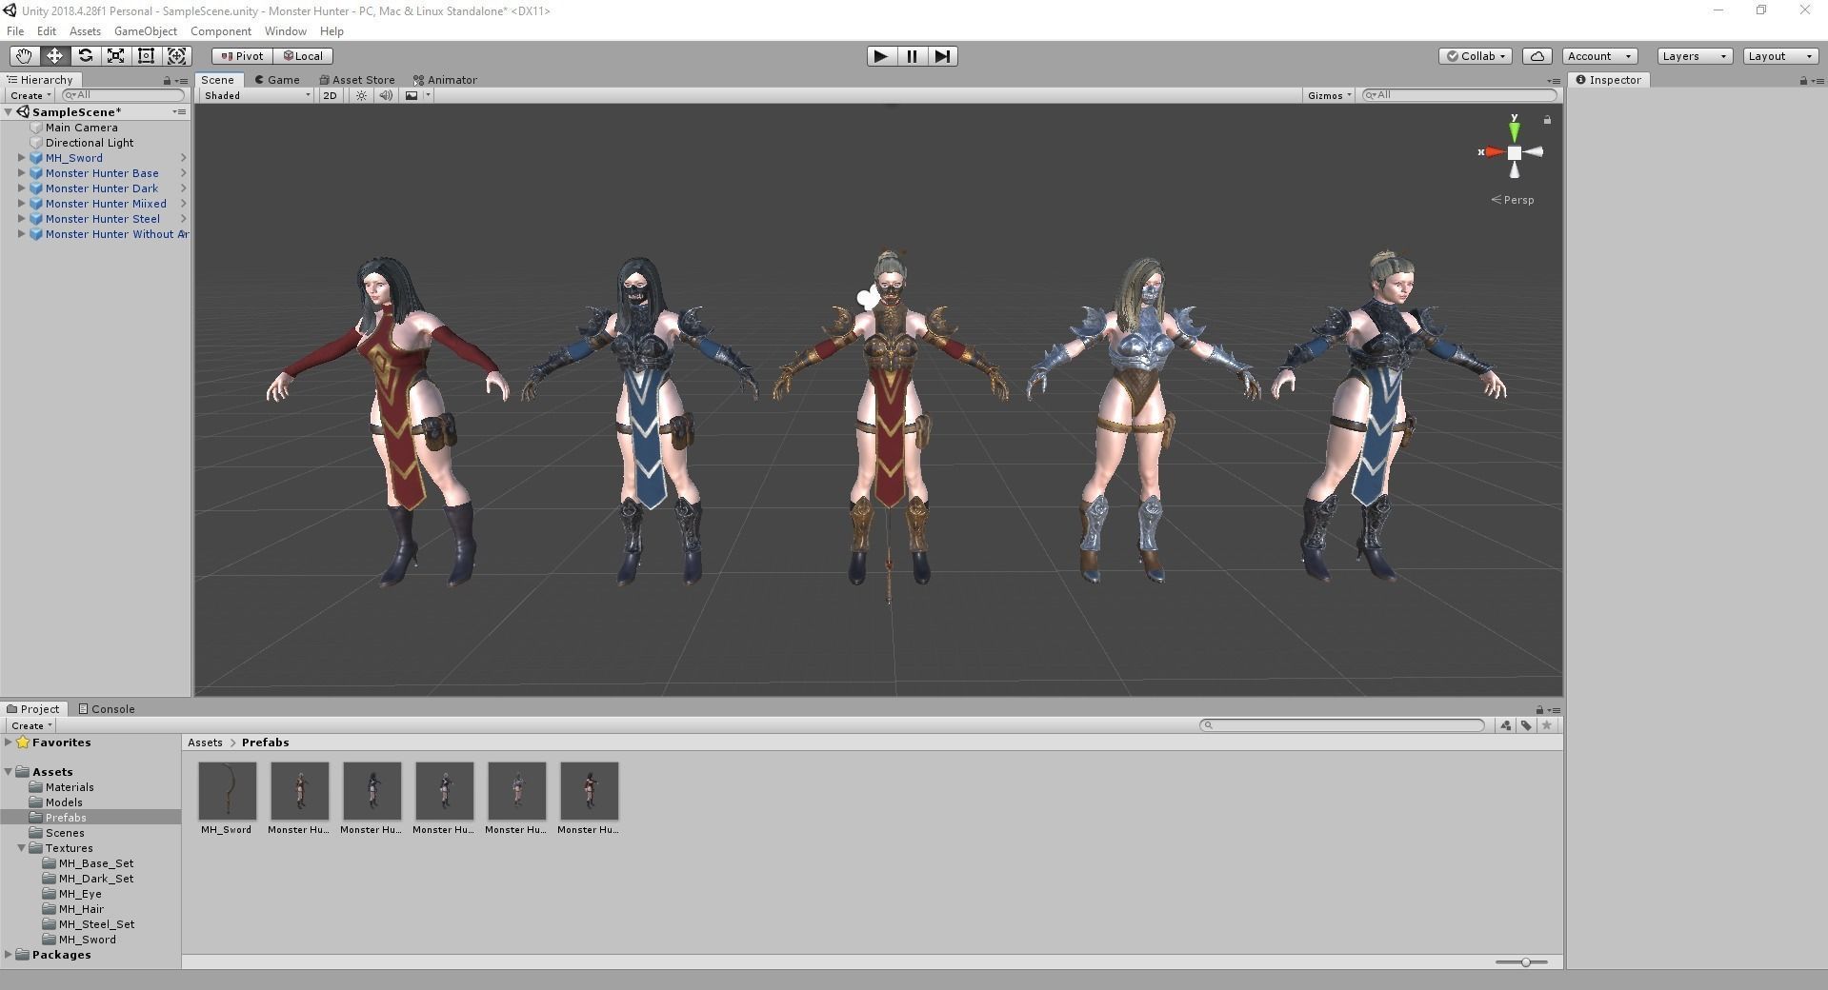Expand the Packages folder
1828x990 pixels.
8,955
